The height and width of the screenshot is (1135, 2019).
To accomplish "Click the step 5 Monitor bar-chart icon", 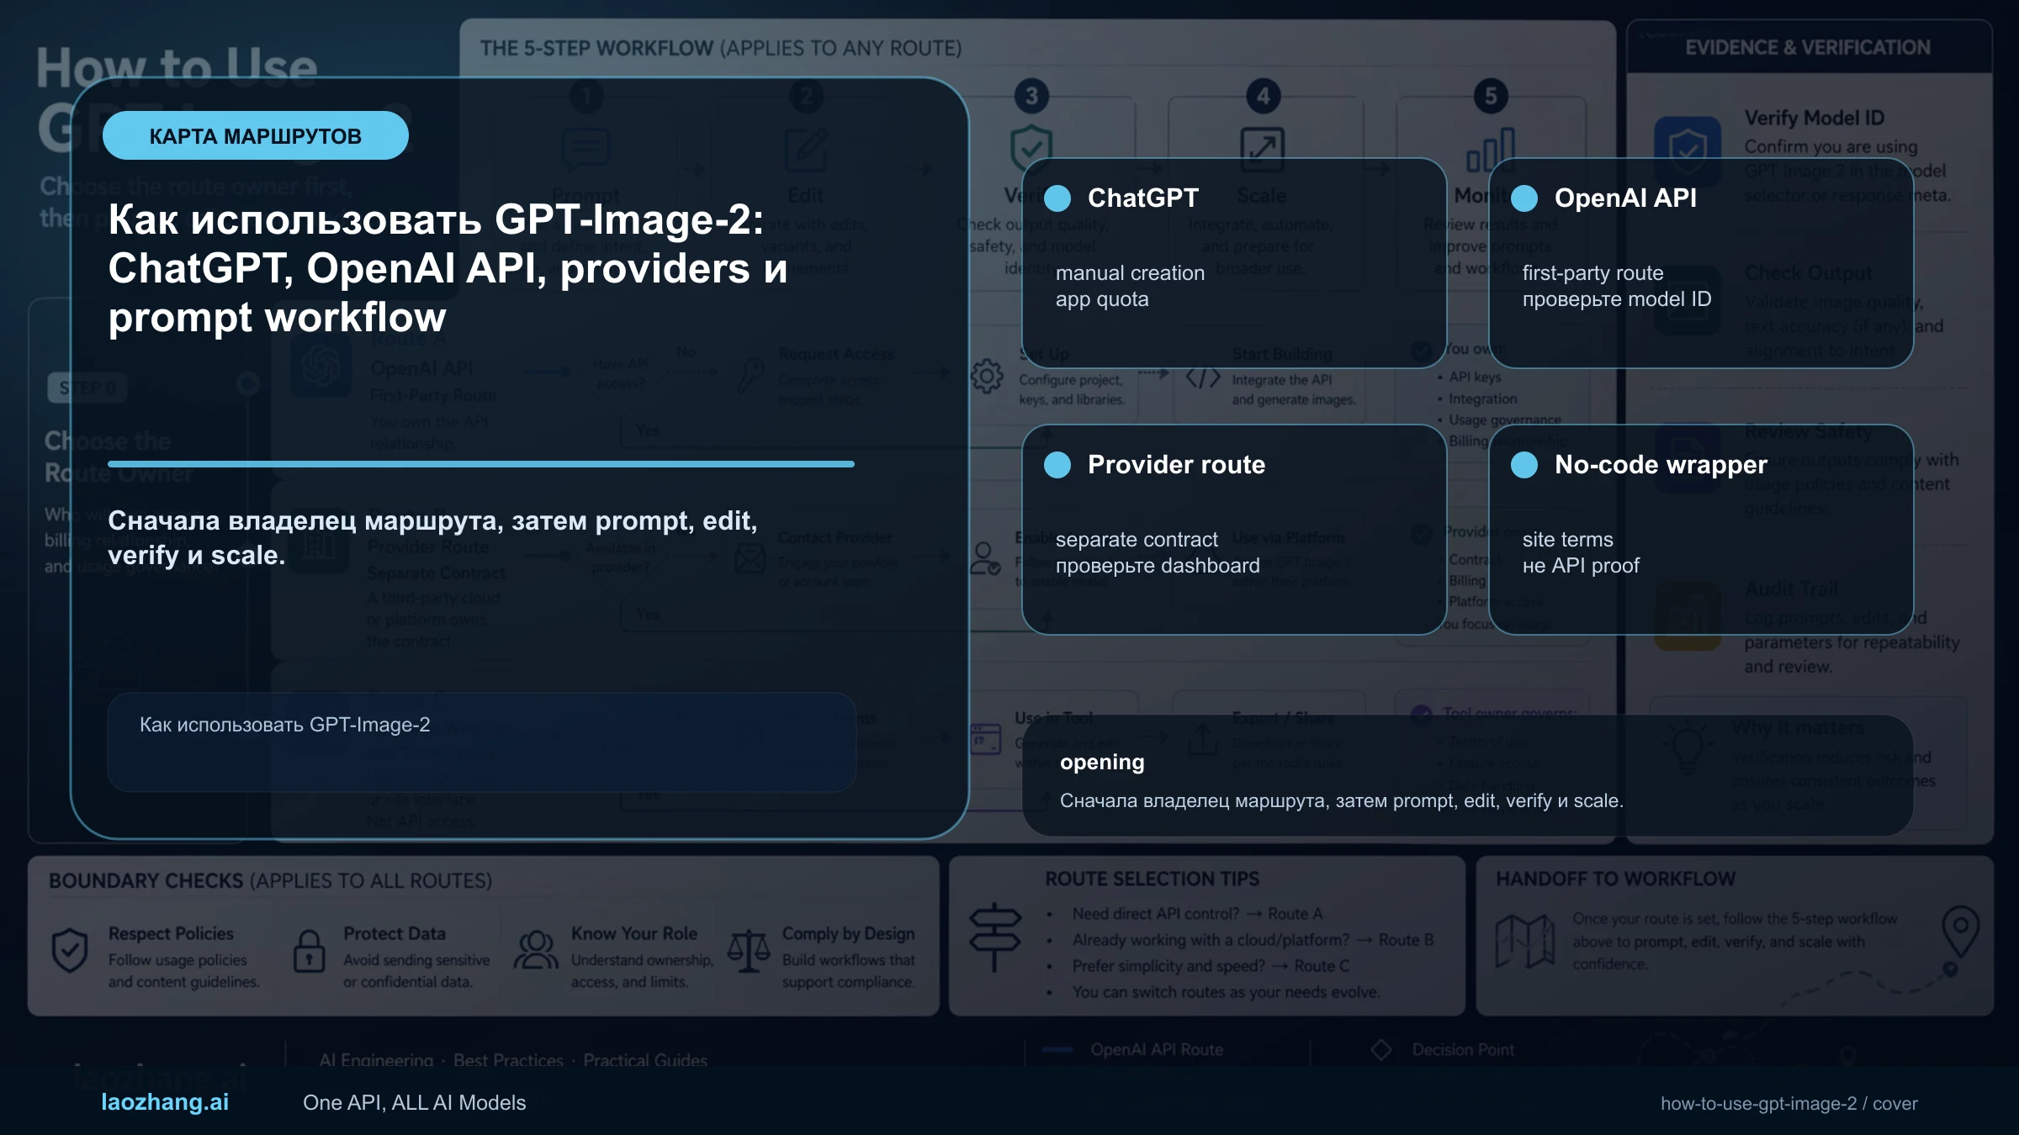I will click(x=1491, y=150).
